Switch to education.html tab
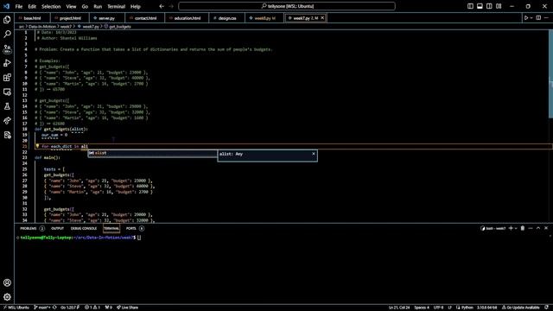This screenshot has width=553, height=311. pyautogui.click(x=187, y=18)
